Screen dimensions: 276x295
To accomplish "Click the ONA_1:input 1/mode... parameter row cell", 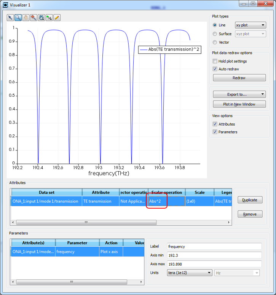I will click(x=33, y=252).
